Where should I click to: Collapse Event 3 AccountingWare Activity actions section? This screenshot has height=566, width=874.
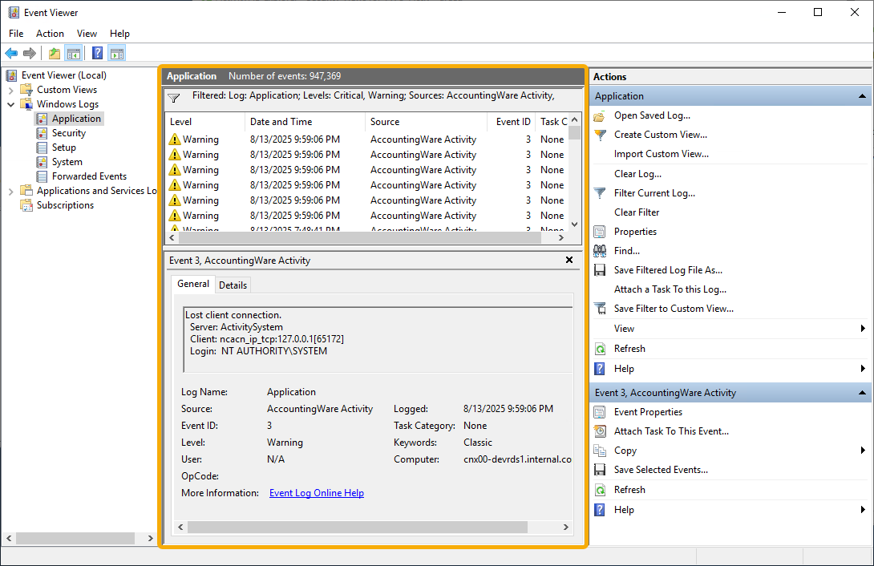click(x=862, y=393)
